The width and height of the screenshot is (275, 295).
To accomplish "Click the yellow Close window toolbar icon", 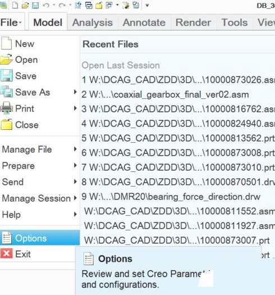I will (x=99, y=6).
